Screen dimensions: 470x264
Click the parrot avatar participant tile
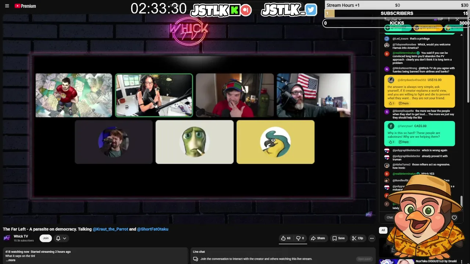[275, 142]
